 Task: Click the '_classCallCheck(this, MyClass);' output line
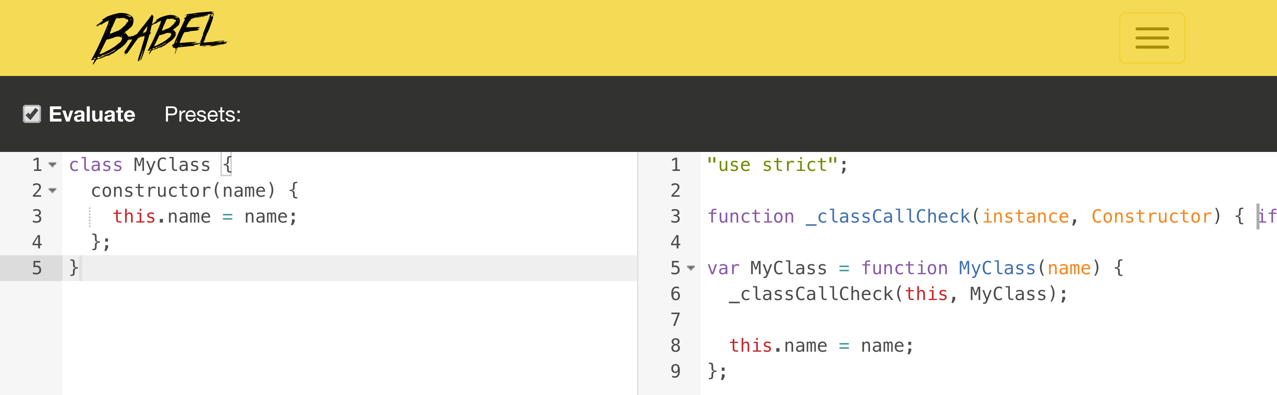pos(897,294)
